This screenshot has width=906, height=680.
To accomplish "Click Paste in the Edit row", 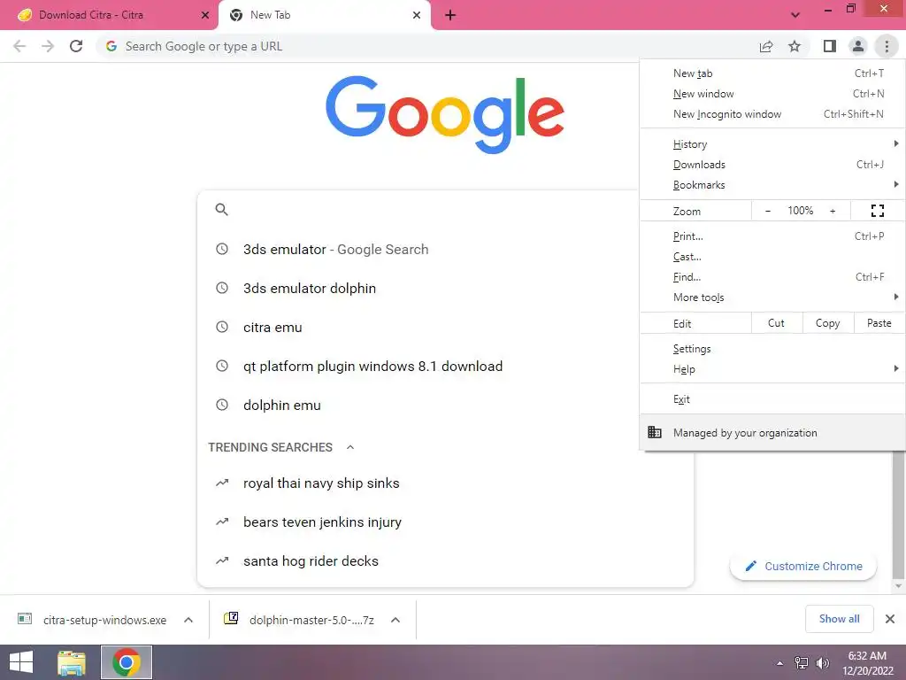I will click(879, 323).
